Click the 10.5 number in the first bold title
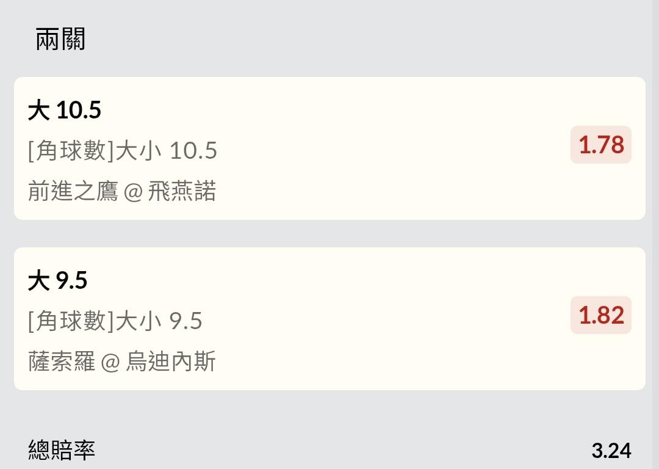 (x=79, y=111)
